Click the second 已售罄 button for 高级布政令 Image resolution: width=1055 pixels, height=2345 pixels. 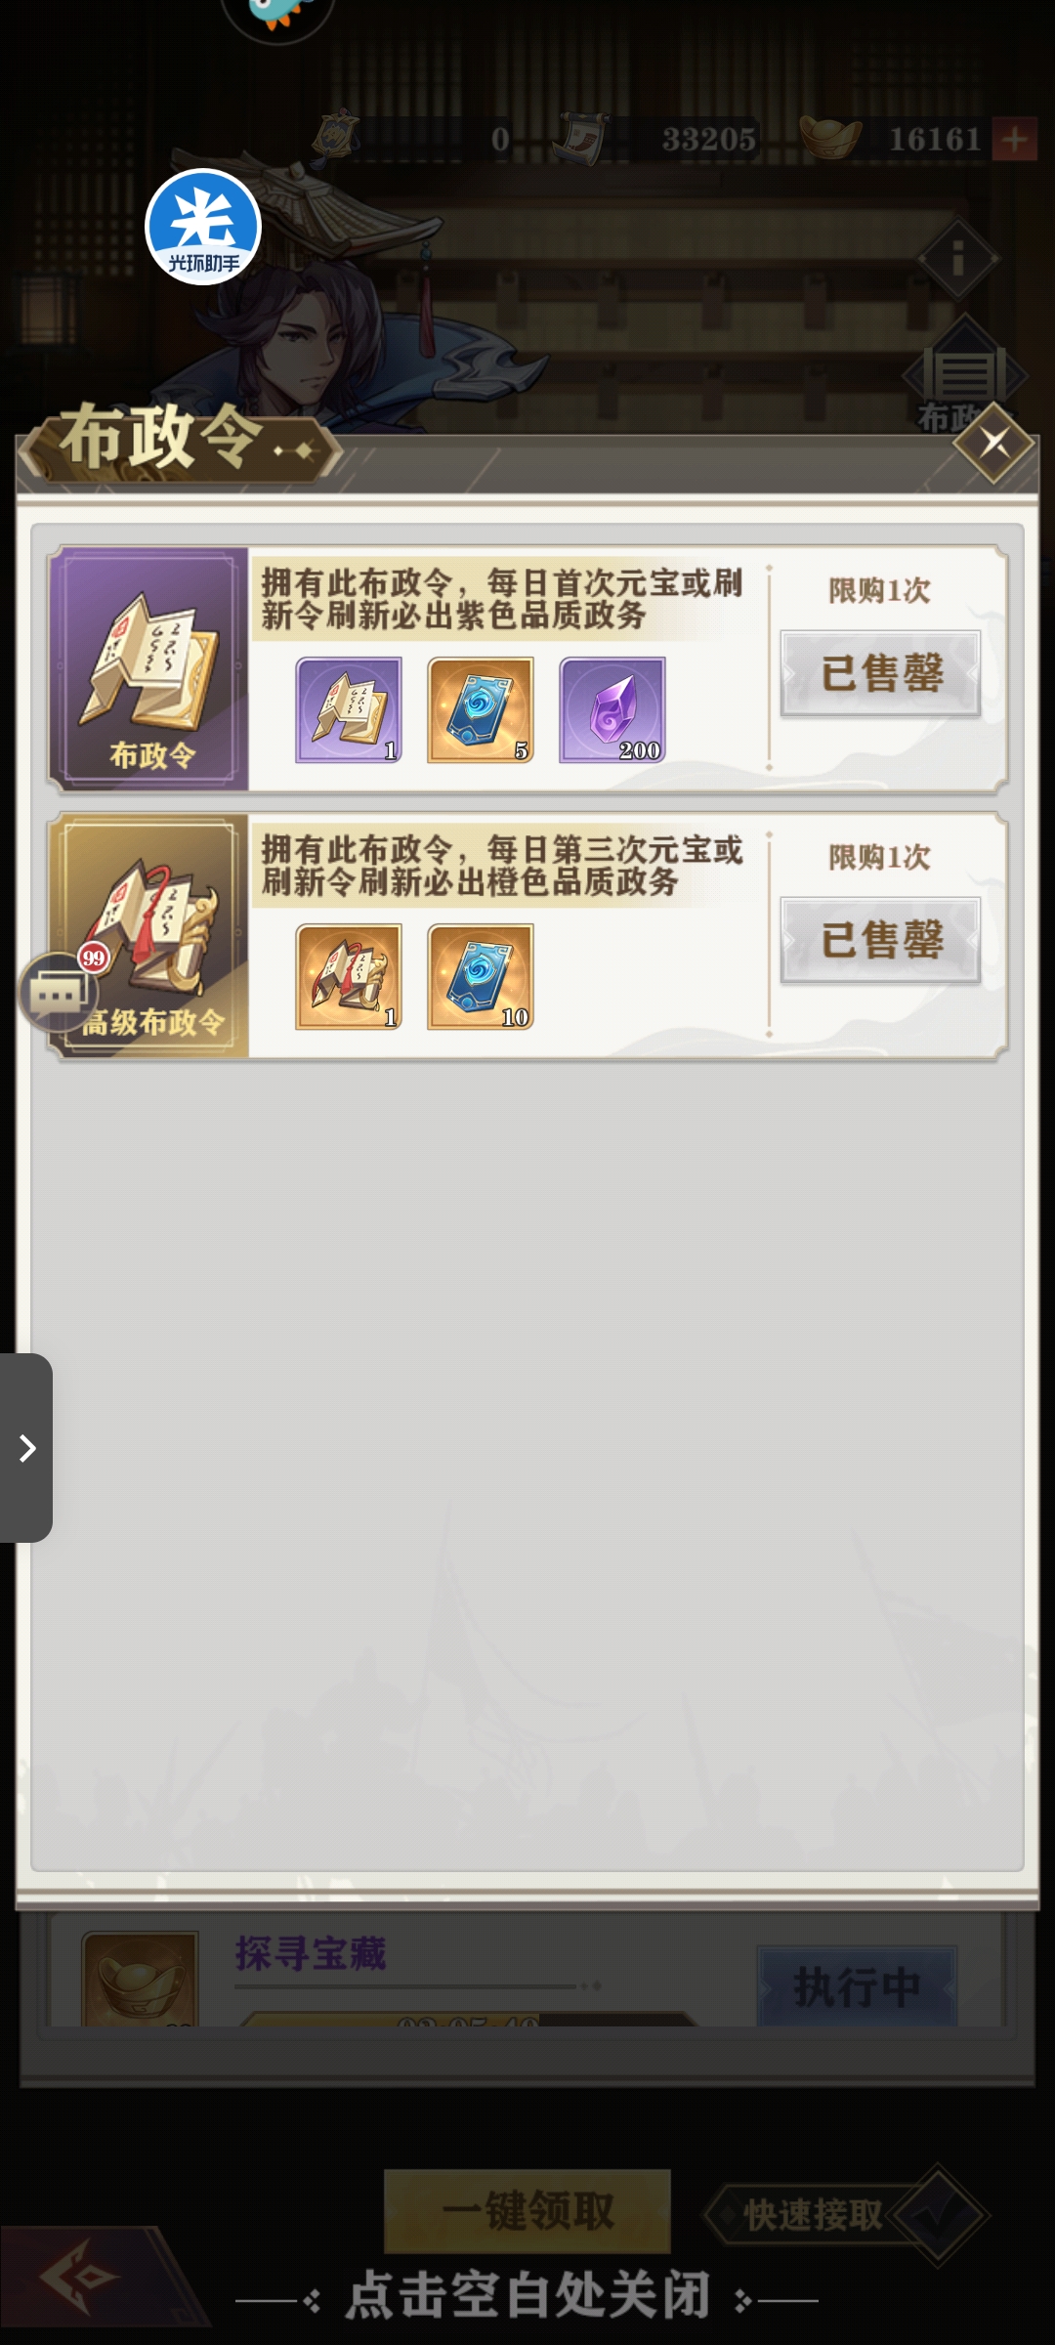coord(880,940)
